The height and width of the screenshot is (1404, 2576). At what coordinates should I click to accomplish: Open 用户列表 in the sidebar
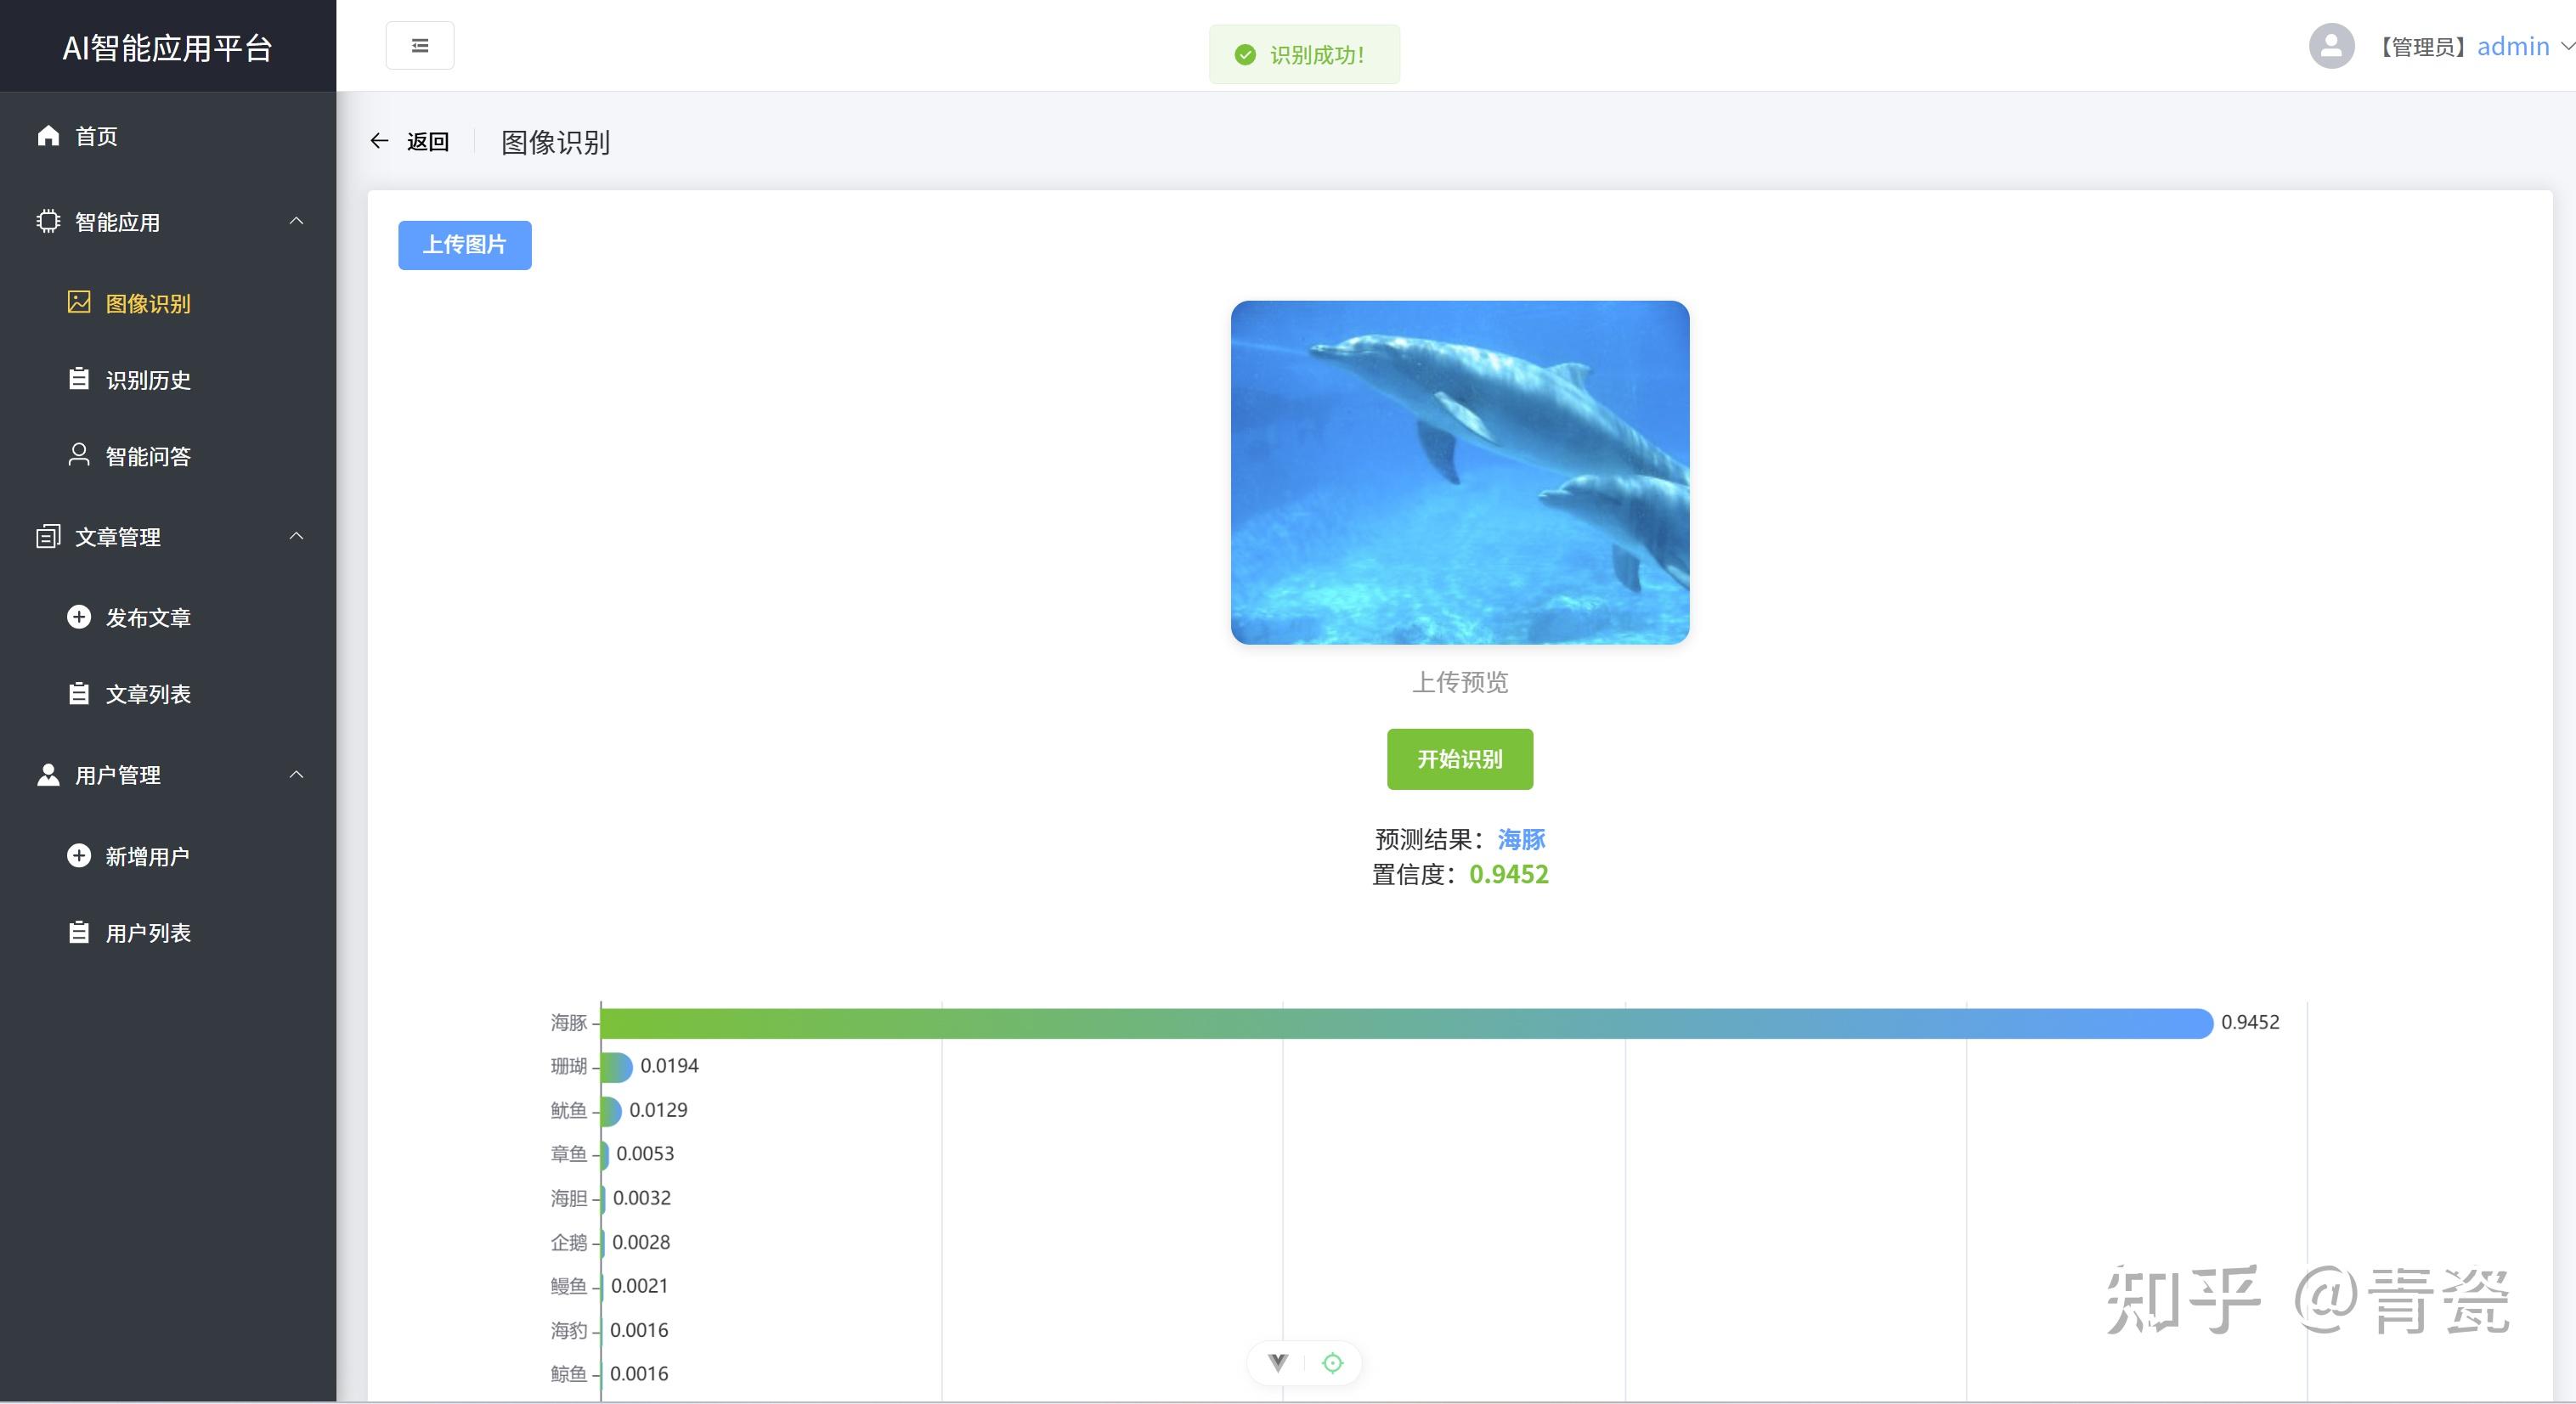148,932
